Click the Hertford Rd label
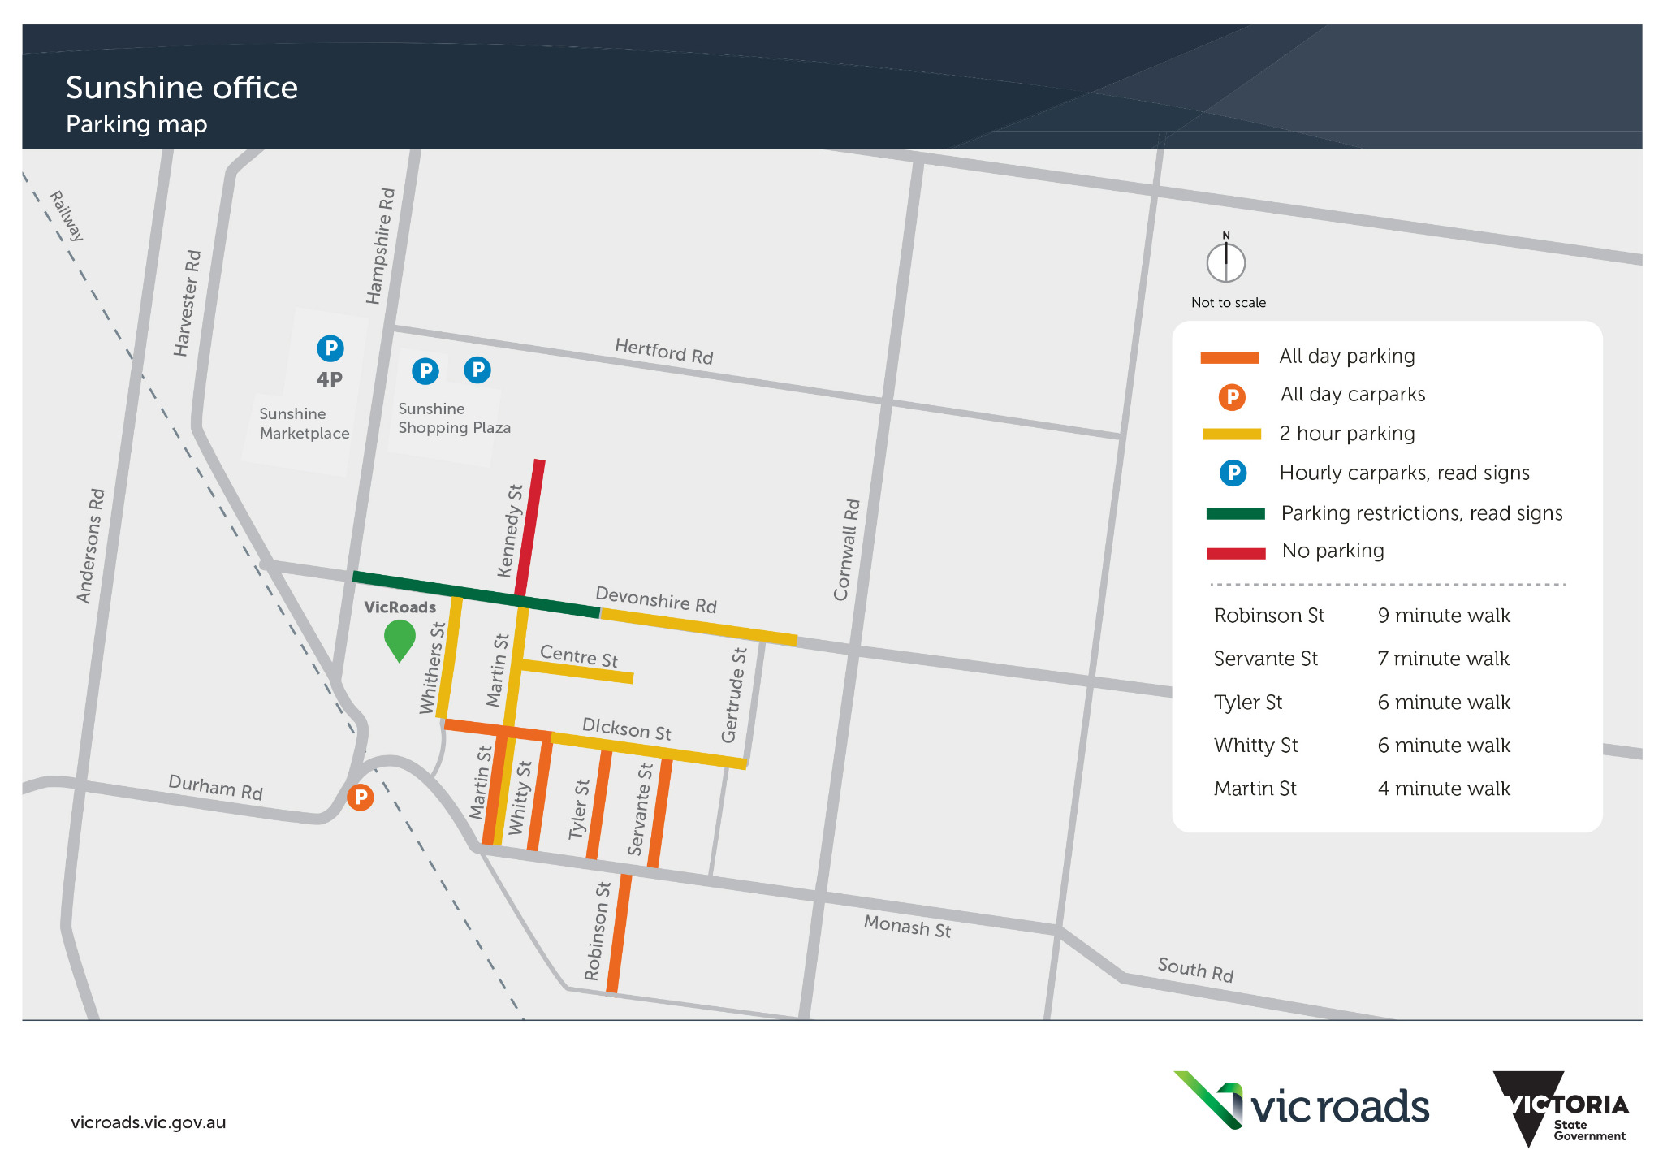1663x1176 pixels. point(664,352)
